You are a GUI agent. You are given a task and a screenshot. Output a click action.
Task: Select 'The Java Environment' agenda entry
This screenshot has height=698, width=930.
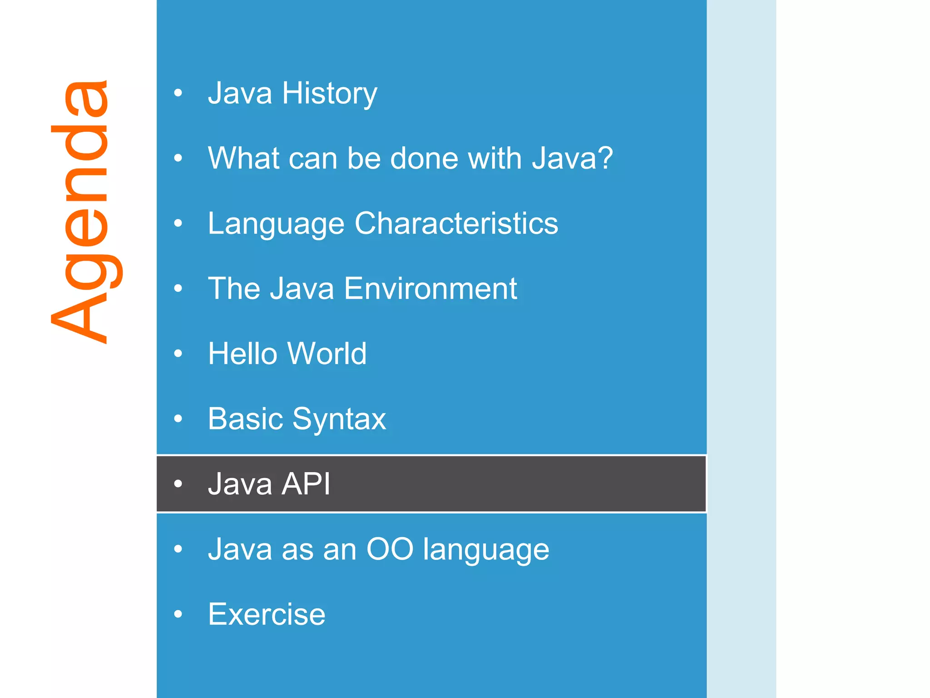362,289
